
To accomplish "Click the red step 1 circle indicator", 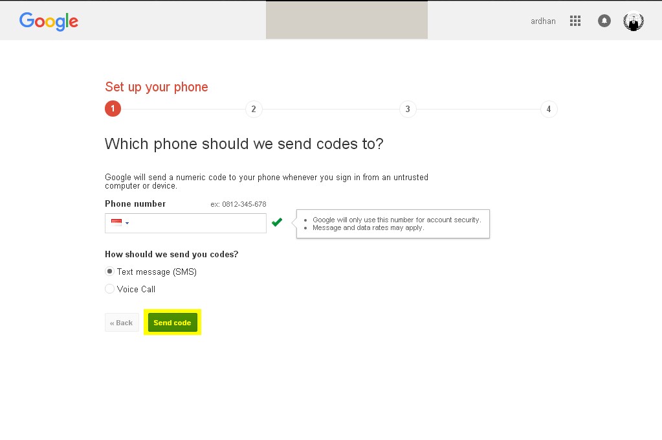I will click(x=113, y=108).
